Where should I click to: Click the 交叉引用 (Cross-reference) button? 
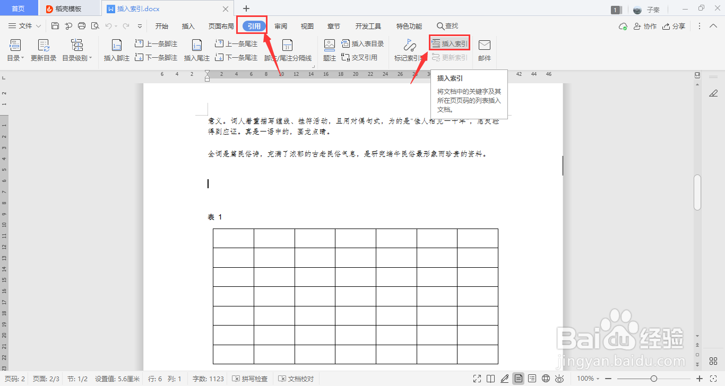(359, 58)
